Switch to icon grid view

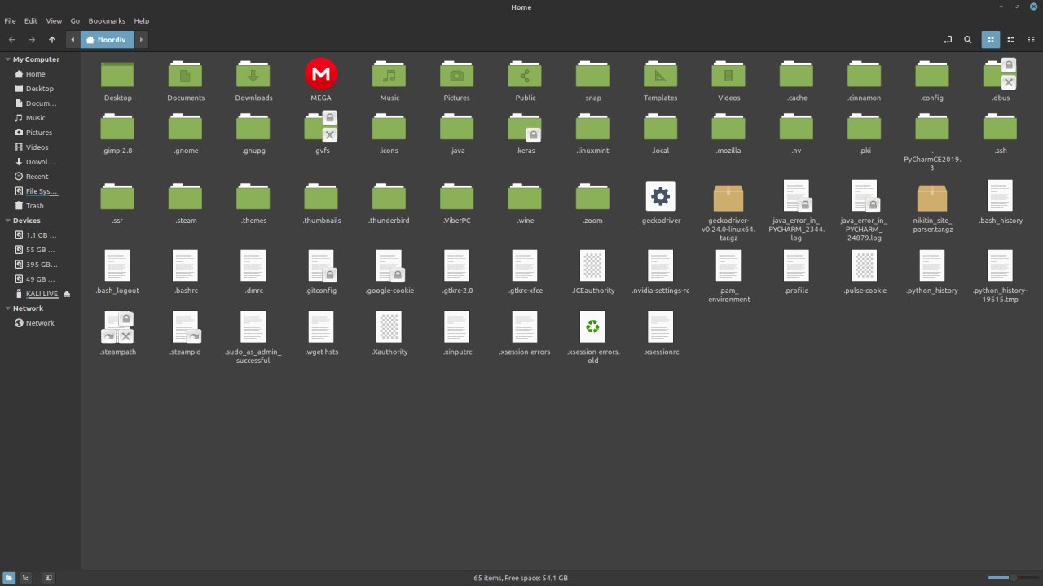pos(991,39)
